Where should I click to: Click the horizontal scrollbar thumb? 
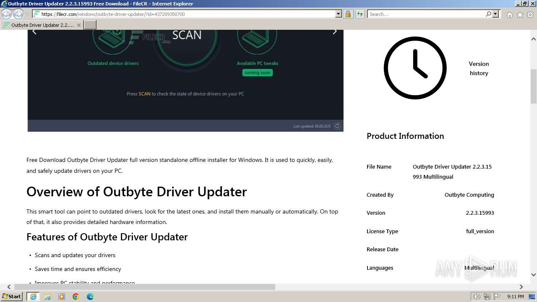[145, 287]
